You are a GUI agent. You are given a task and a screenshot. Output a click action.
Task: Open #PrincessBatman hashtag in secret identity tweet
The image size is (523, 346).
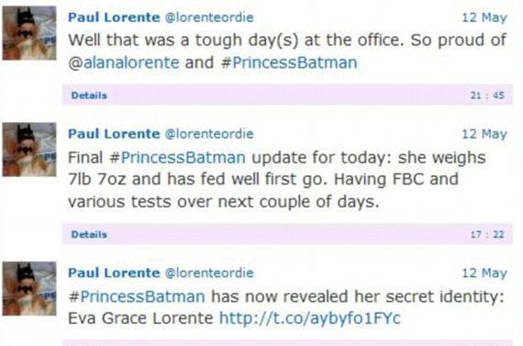[x=137, y=296]
